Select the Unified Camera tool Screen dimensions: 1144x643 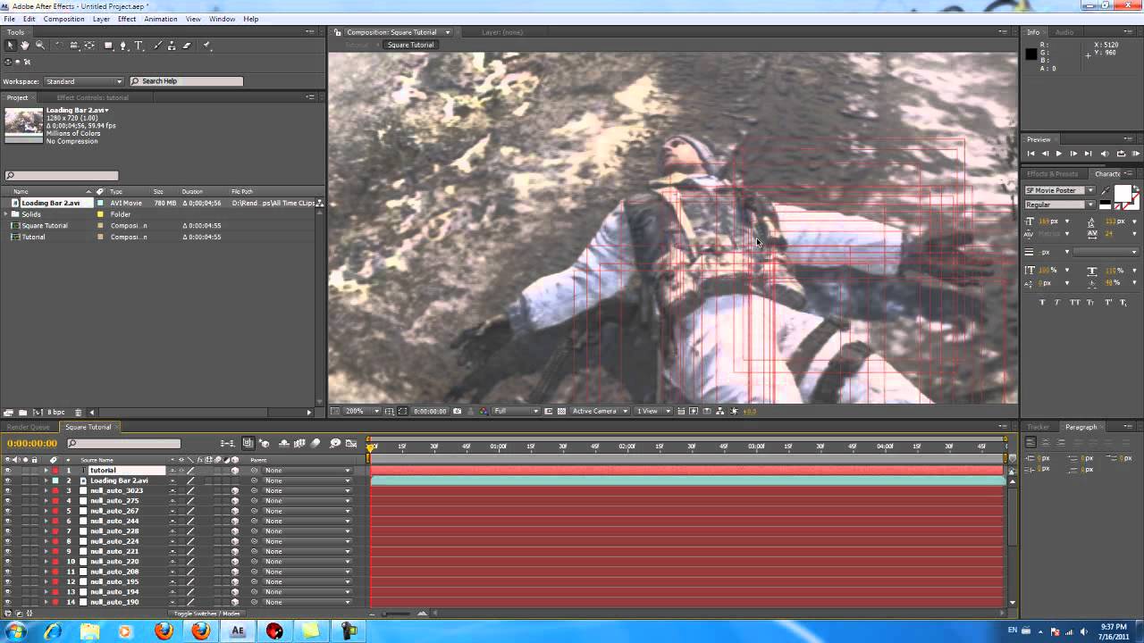74,46
